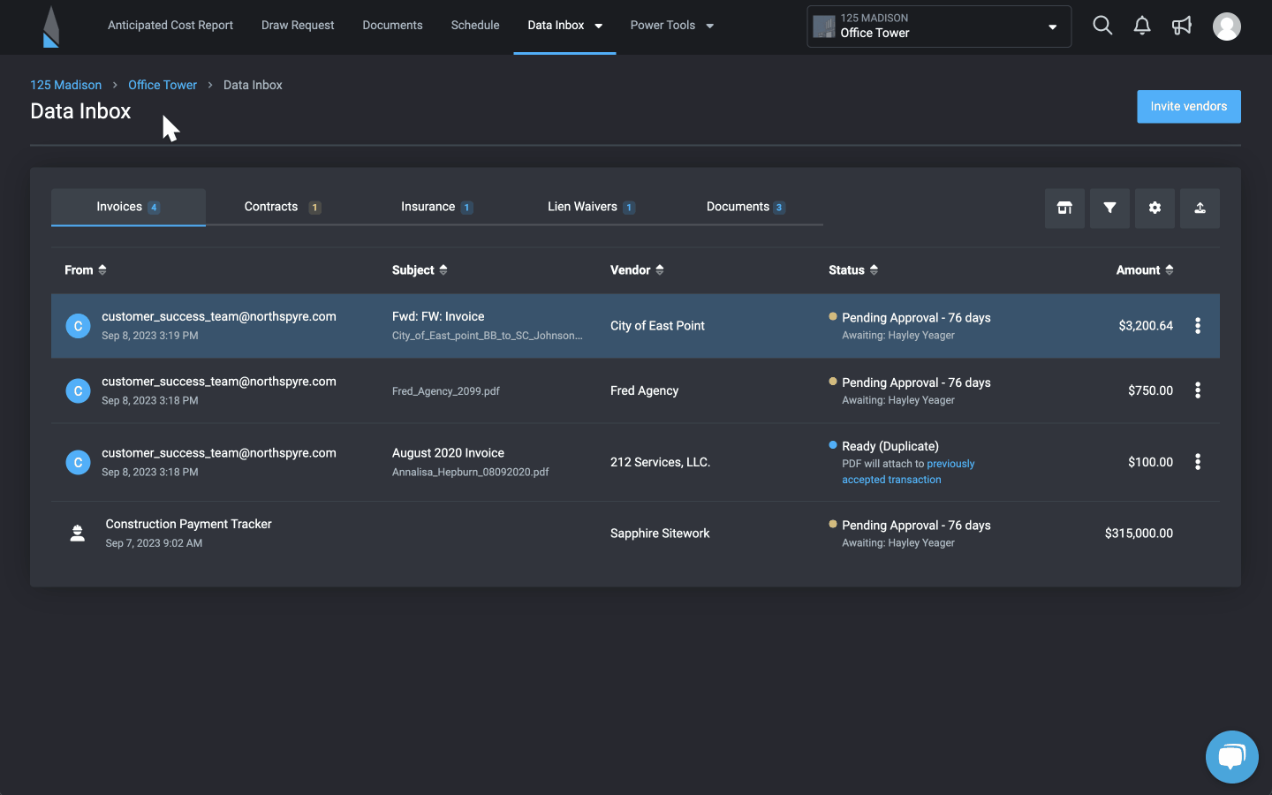Click the City of East Point vendor cell
This screenshot has height=795, width=1272.
(x=657, y=326)
